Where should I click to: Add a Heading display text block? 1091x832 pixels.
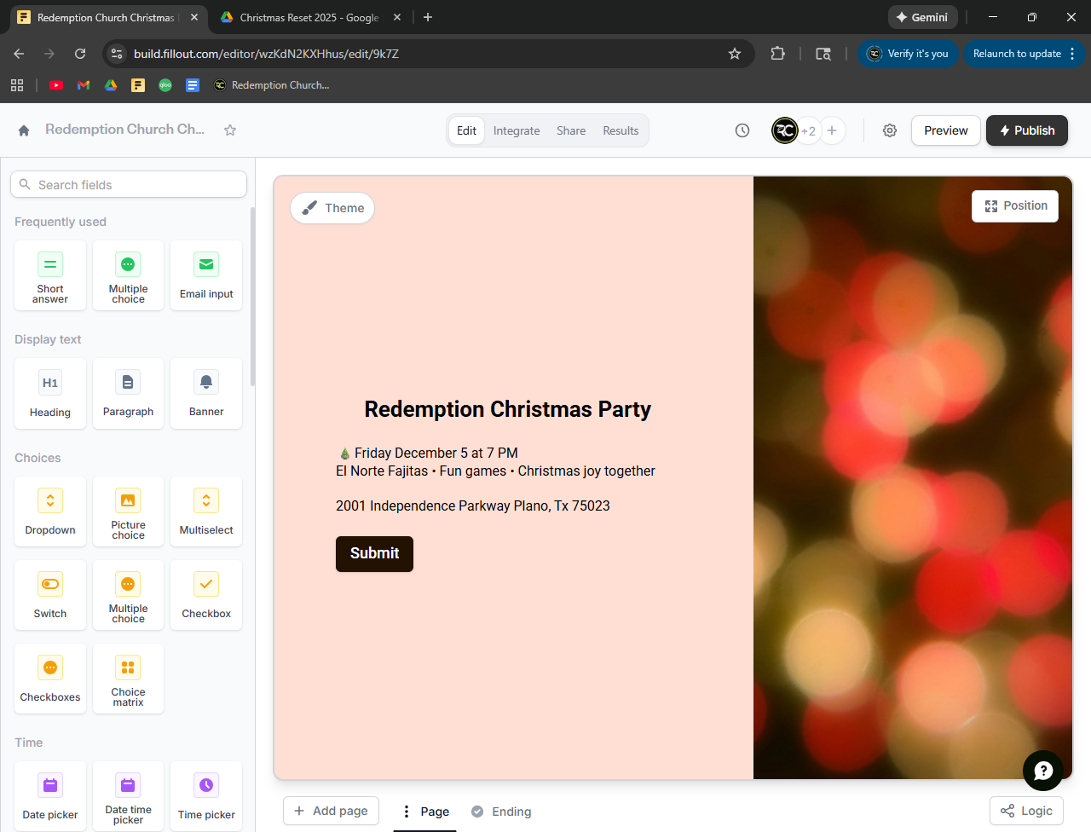pos(50,393)
